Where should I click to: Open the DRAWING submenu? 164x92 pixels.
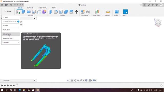(x=11, y=42)
